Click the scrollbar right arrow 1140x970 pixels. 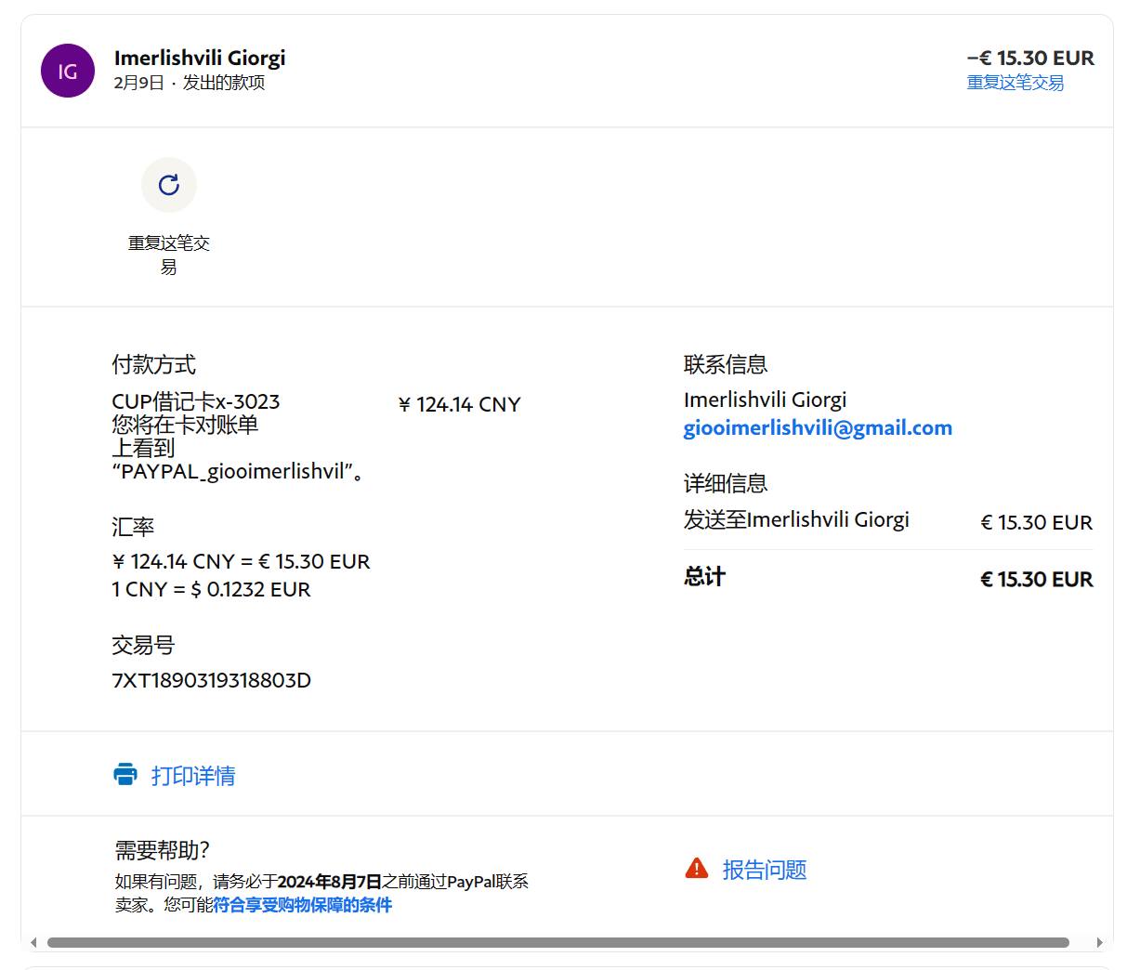[x=1101, y=942]
